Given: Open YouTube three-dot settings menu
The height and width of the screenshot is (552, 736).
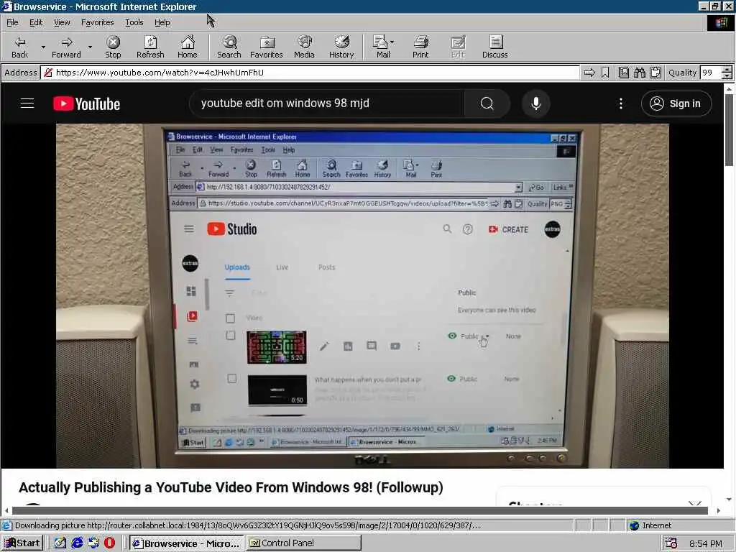Looking at the screenshot, I should click(620, 103).
